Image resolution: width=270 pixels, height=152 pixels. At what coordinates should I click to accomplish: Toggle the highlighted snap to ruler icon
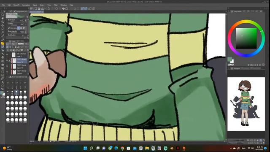pyautogui.click(x=83, y=8)
